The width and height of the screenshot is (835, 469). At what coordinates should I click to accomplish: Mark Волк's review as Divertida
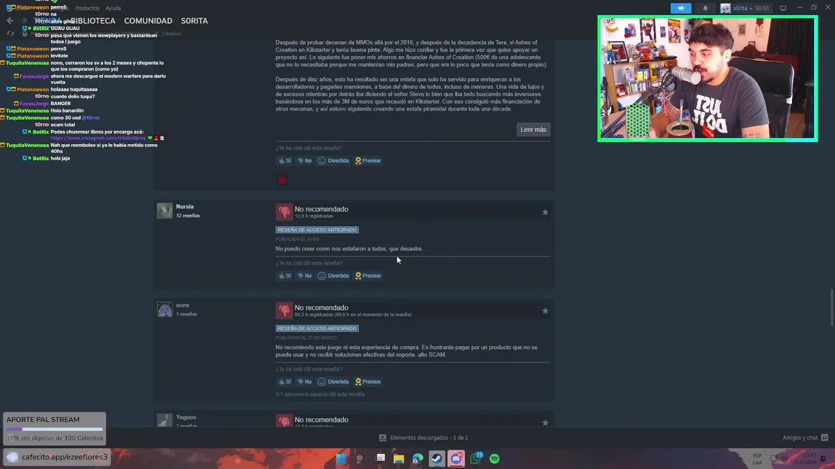pyautogui.click(x=333, y=382)
